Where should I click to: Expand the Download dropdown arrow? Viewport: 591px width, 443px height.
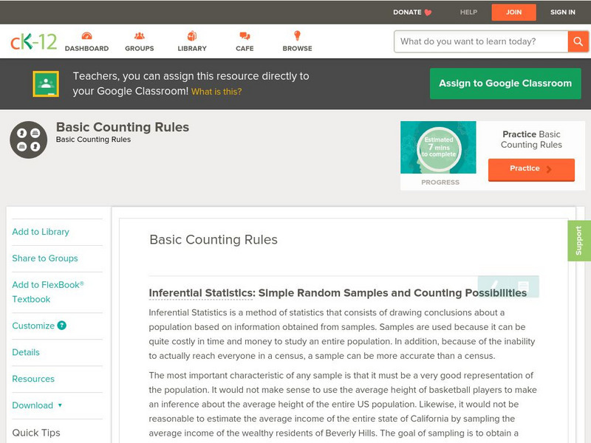point(60,405)
